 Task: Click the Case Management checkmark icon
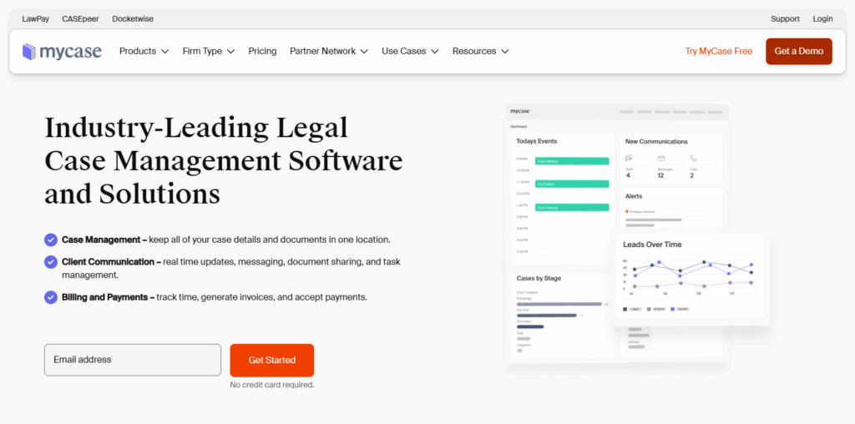(51, 240)
